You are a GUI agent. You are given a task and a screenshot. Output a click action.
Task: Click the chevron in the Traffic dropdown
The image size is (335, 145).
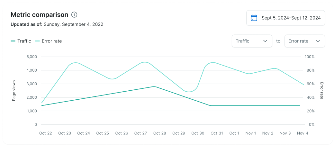click(x=266, y=41)
